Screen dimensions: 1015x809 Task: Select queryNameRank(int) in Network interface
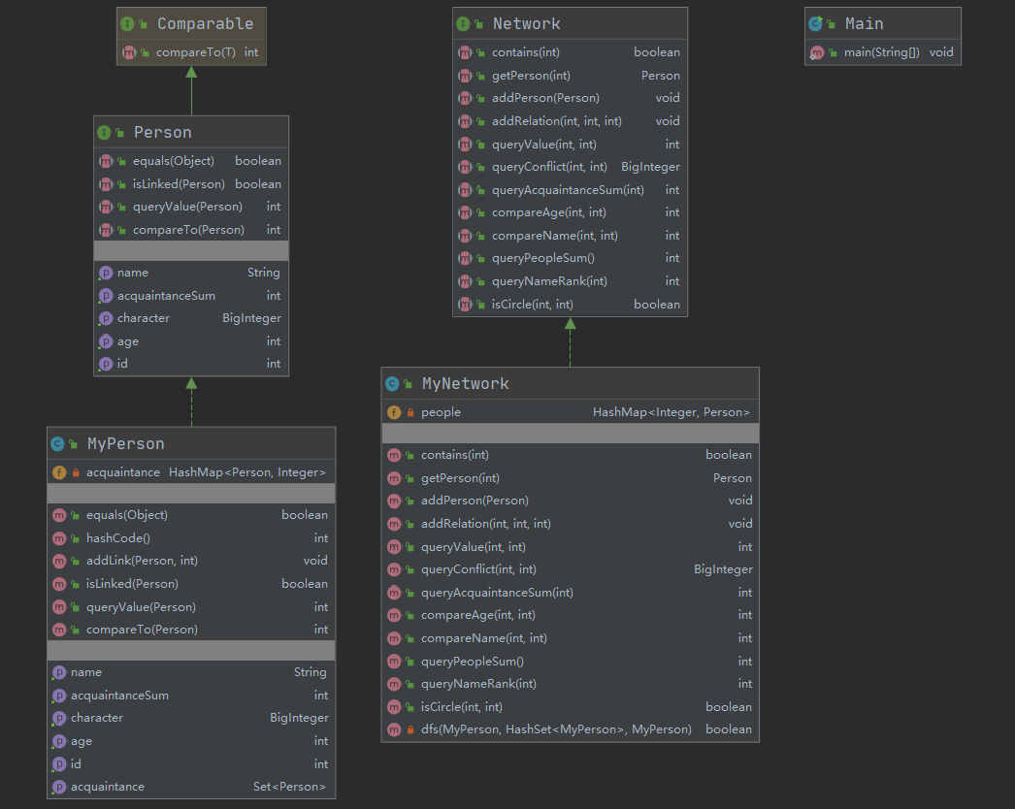549,281
